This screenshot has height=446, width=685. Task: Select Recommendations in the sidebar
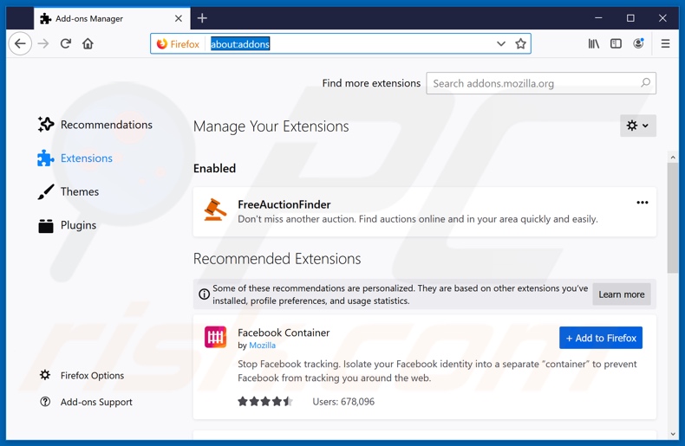tap(95, 125)
